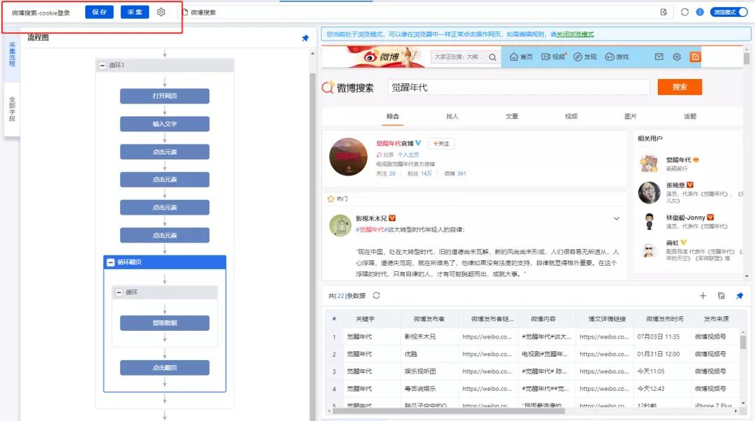Screen dimensions: 755x421
Task: Click the data table vertical scrollbar
Action: pyautogui.click(x=743, y=343)
